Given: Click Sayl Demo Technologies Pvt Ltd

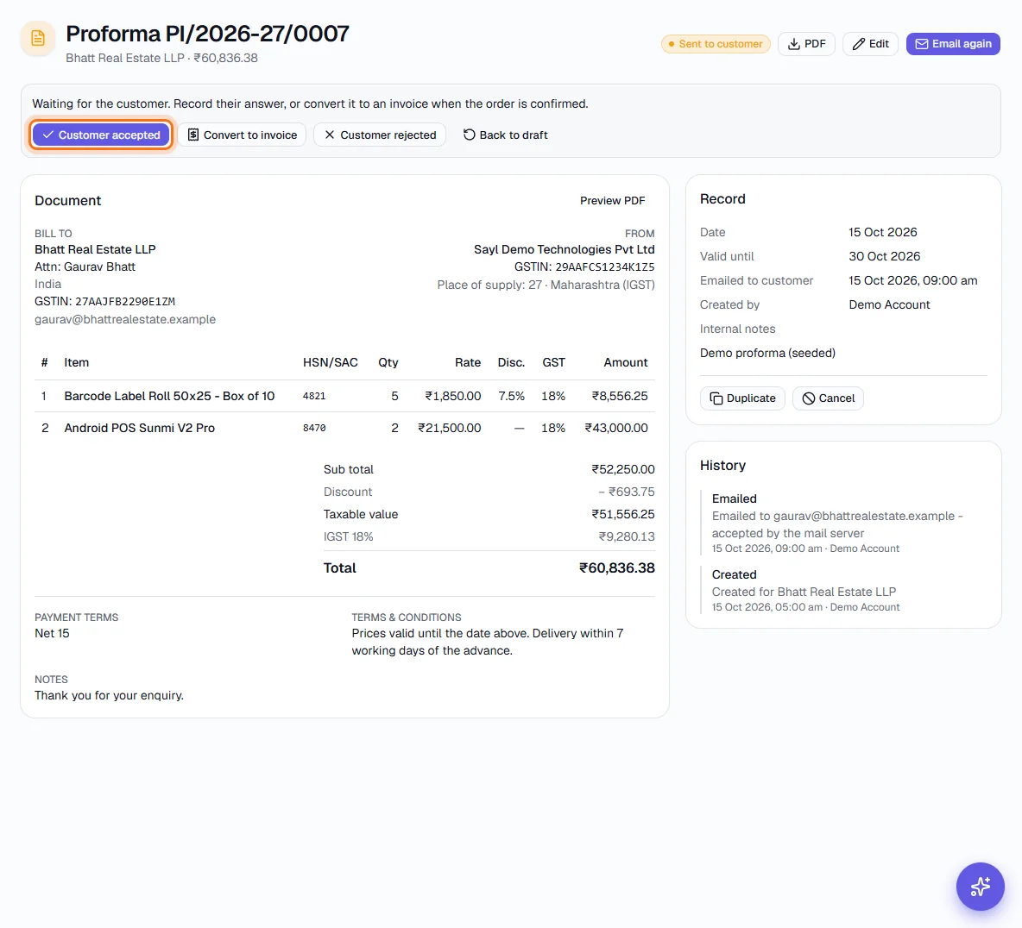Looking at the screenshot, I should point(564,249).
